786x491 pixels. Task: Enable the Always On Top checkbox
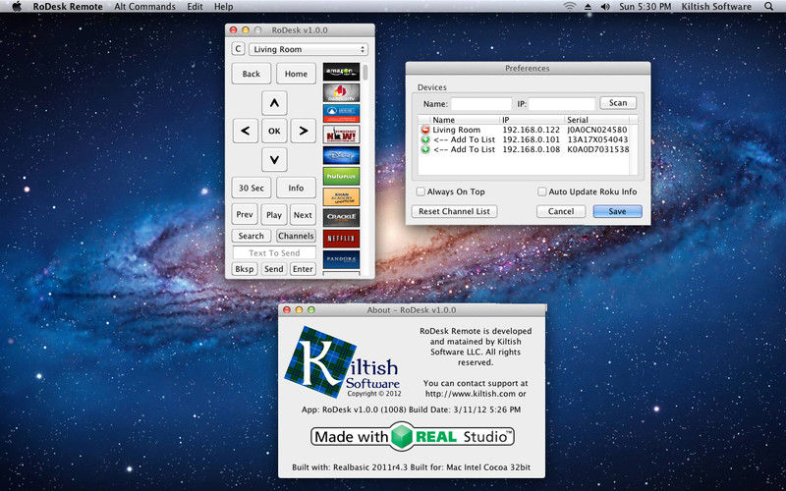pyautogui.click(x=421, y=191)
